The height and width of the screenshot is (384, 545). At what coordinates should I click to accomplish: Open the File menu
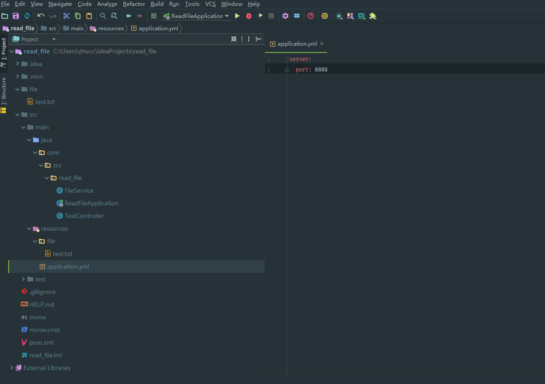5,4
